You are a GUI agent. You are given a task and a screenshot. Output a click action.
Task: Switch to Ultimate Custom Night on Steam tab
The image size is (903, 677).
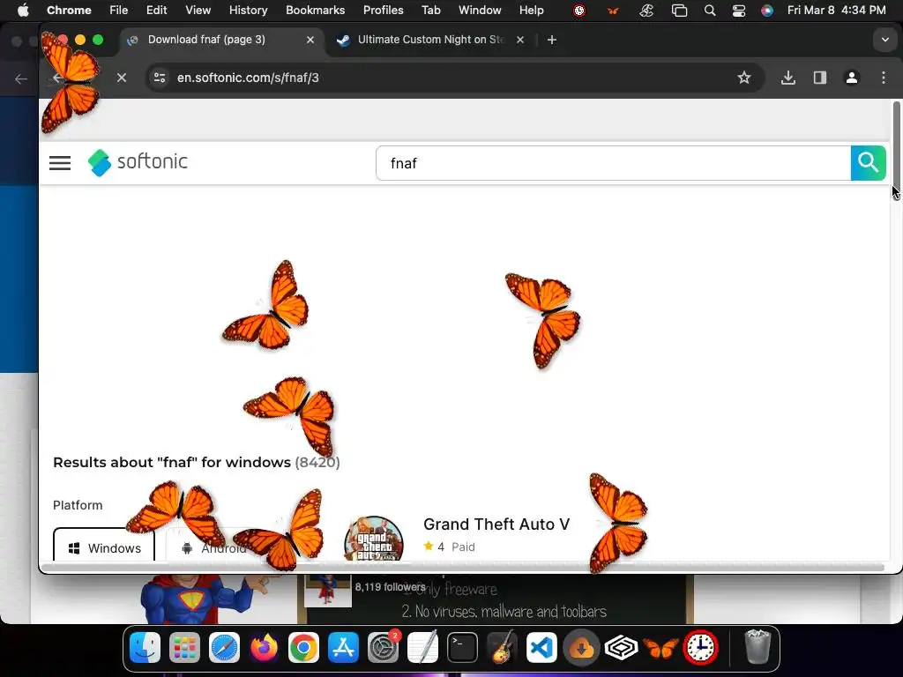(430, 40)
